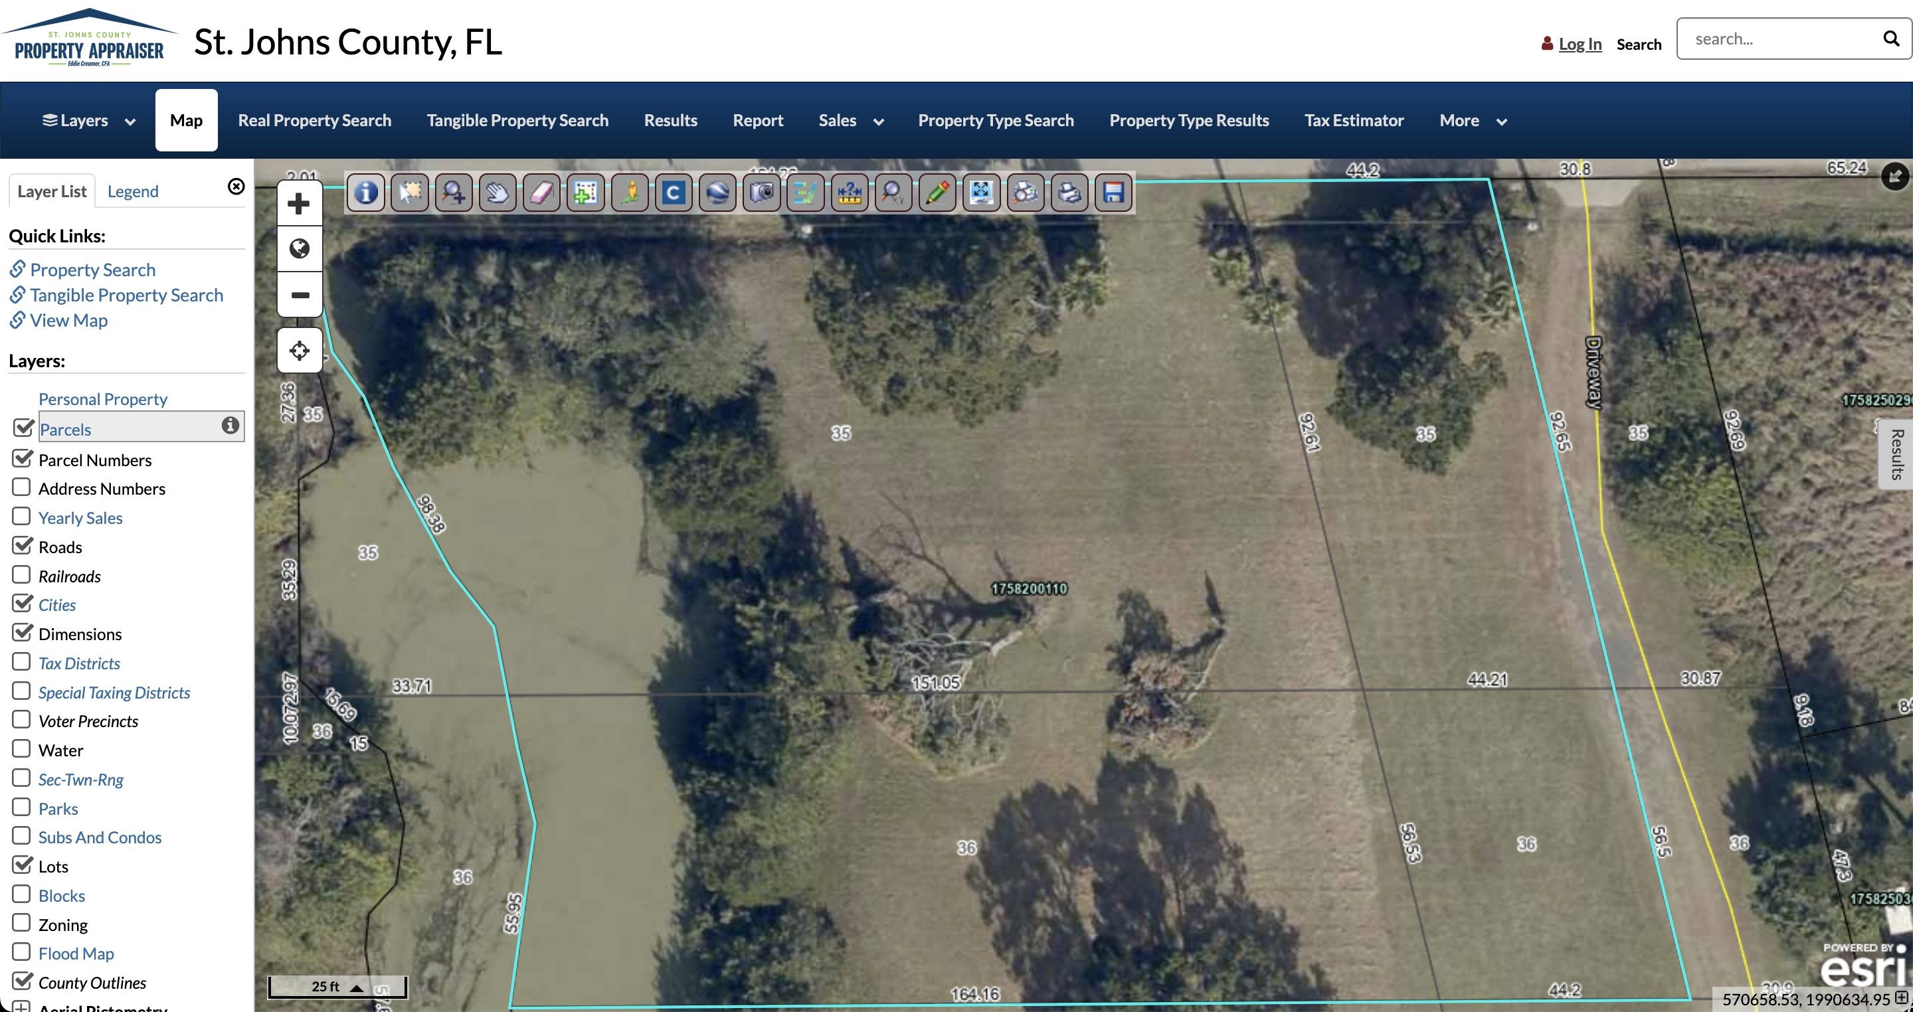Screen dimensions: 1913x1012
Task: Select the Identify info tool
Action: pos(365,193)
